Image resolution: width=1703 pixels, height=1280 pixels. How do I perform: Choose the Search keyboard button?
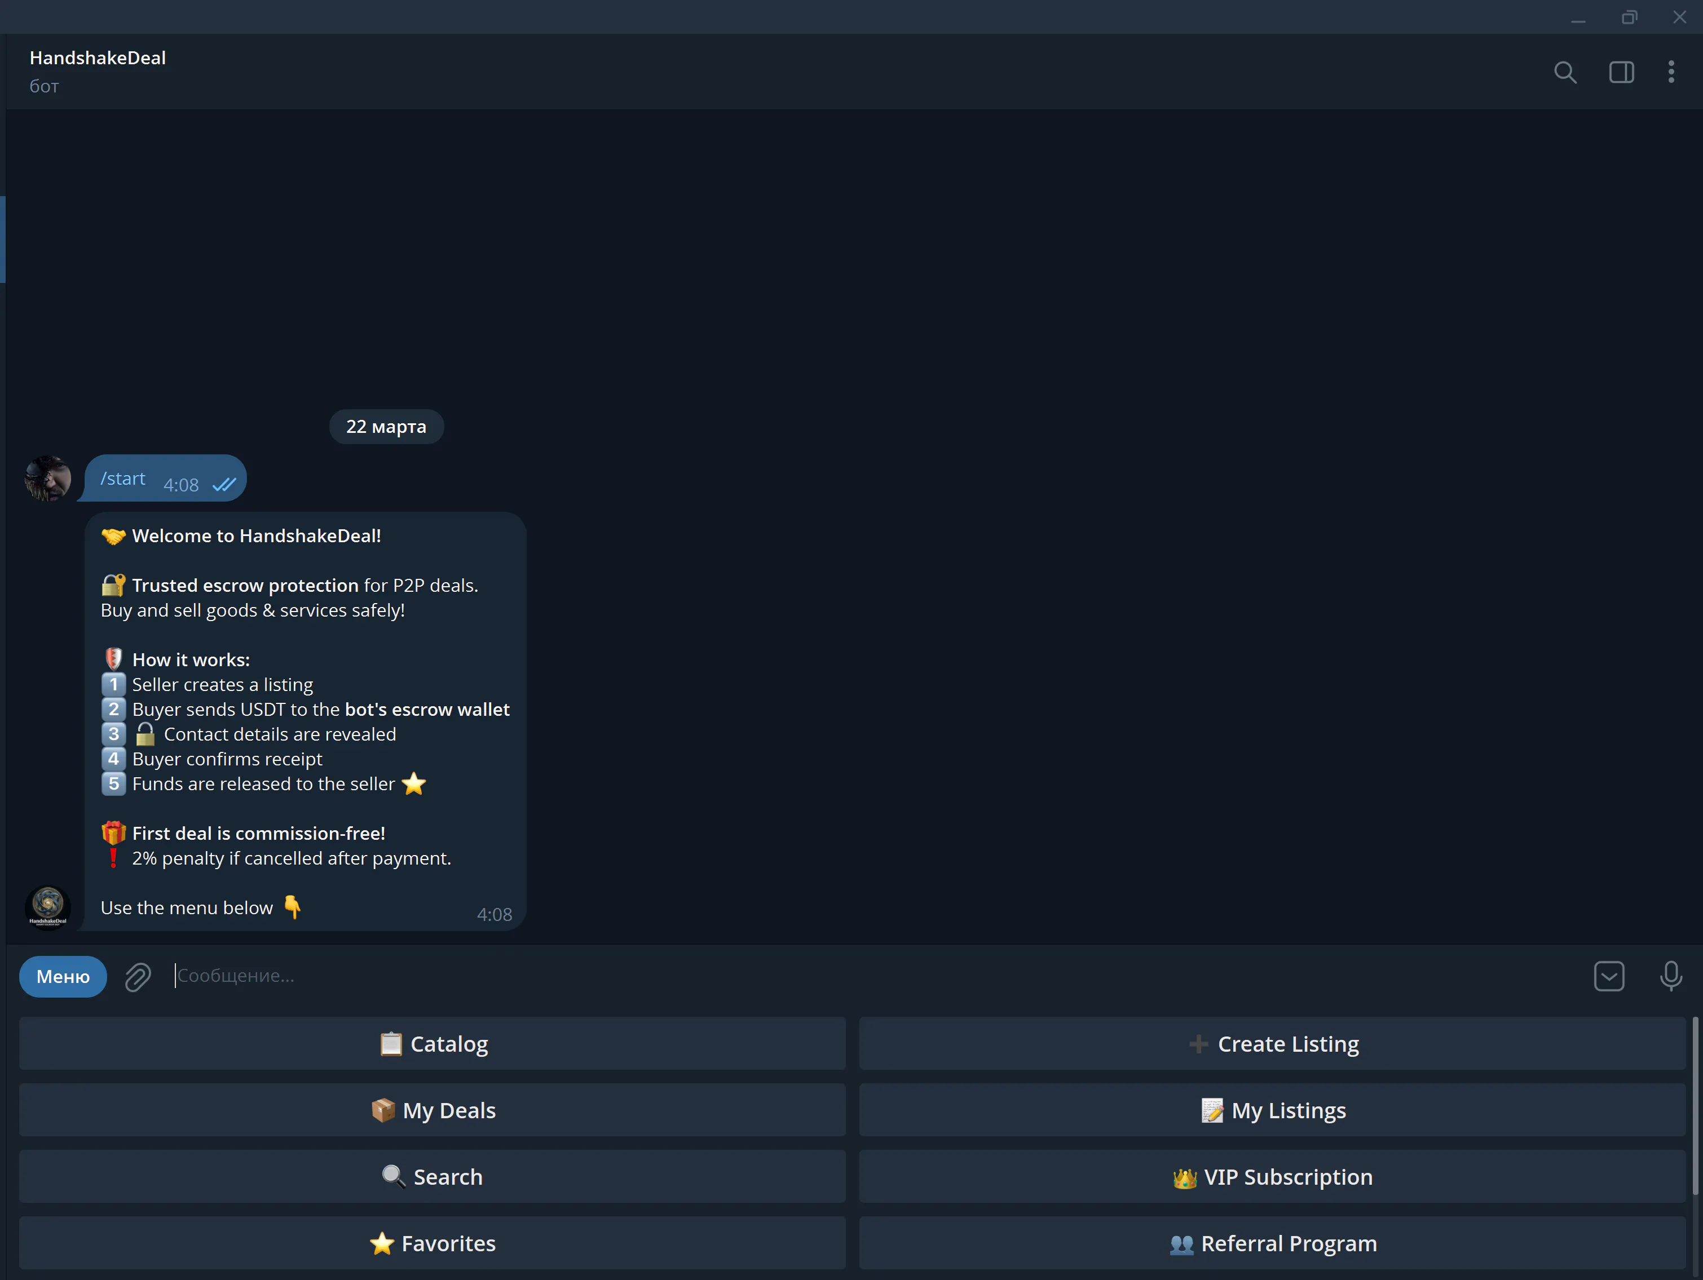433,1177
